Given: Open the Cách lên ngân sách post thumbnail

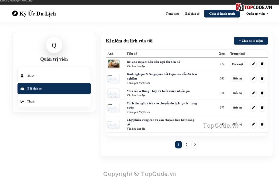Looking at the screenshot, I should coord(114,108).
